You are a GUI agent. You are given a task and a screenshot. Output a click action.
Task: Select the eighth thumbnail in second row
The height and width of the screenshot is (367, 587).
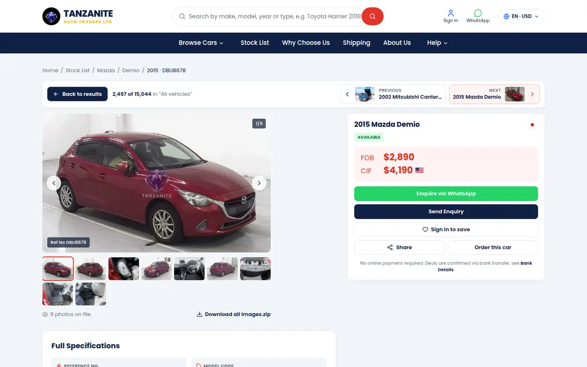pyautogui.click(x=58, y=294)
